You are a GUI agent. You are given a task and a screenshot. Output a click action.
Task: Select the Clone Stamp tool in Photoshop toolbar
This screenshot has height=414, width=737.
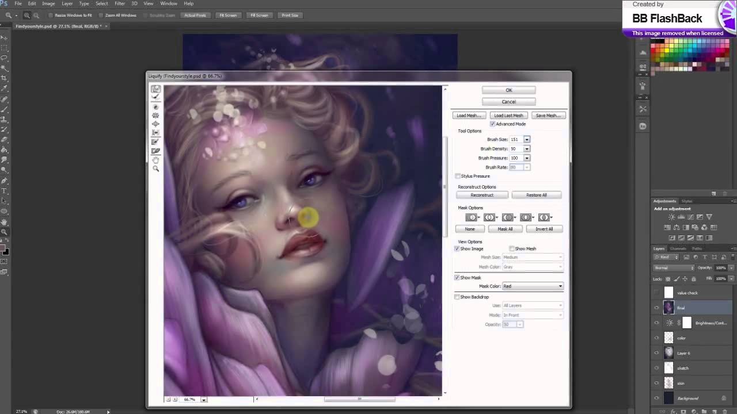(x=4, y=119)
